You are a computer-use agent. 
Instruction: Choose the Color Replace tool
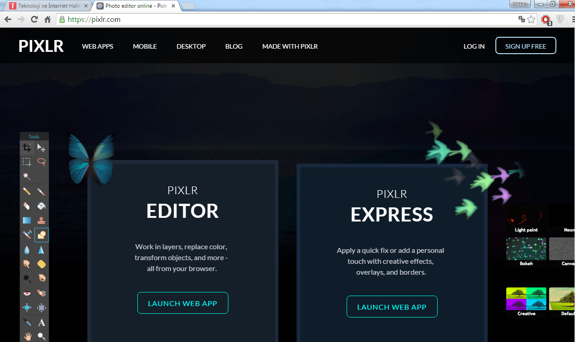tap(27, 235)
